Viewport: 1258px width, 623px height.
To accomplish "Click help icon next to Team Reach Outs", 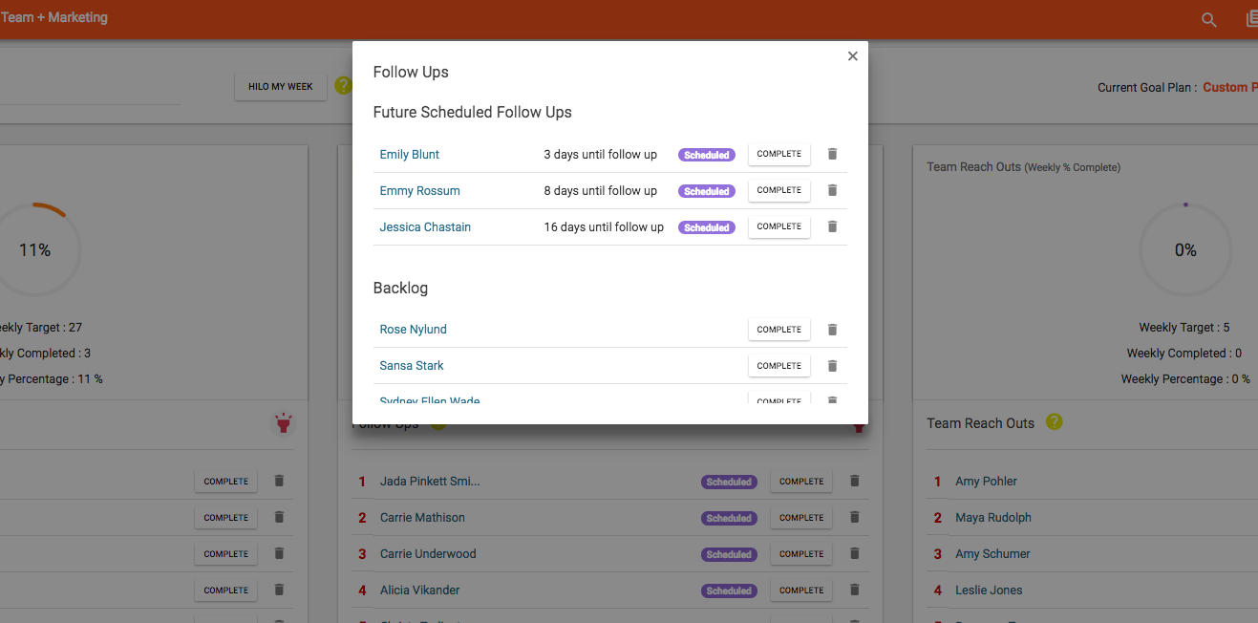I will pyautogui.click(x=1054, y=421).
